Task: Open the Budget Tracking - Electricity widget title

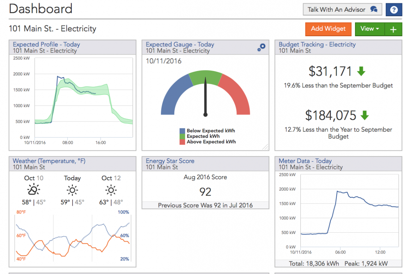Action: pos(317,44)
